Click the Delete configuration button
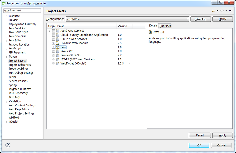Screen dimensions: 236x153 [x=223, y=19]
